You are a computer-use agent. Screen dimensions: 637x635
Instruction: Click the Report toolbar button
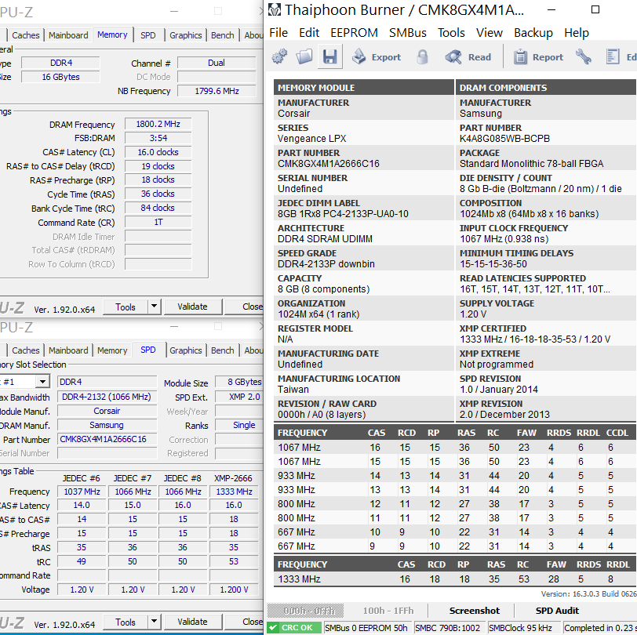point(538,57)
